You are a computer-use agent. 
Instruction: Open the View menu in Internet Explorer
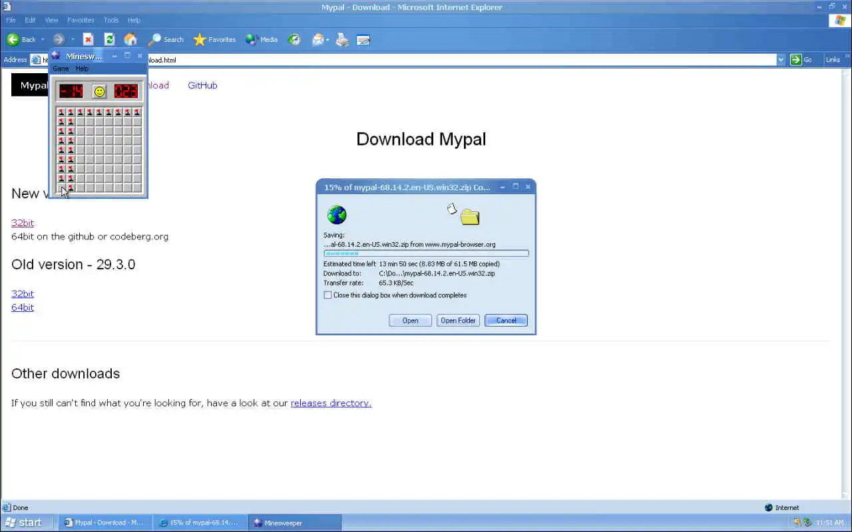[51, 20]
